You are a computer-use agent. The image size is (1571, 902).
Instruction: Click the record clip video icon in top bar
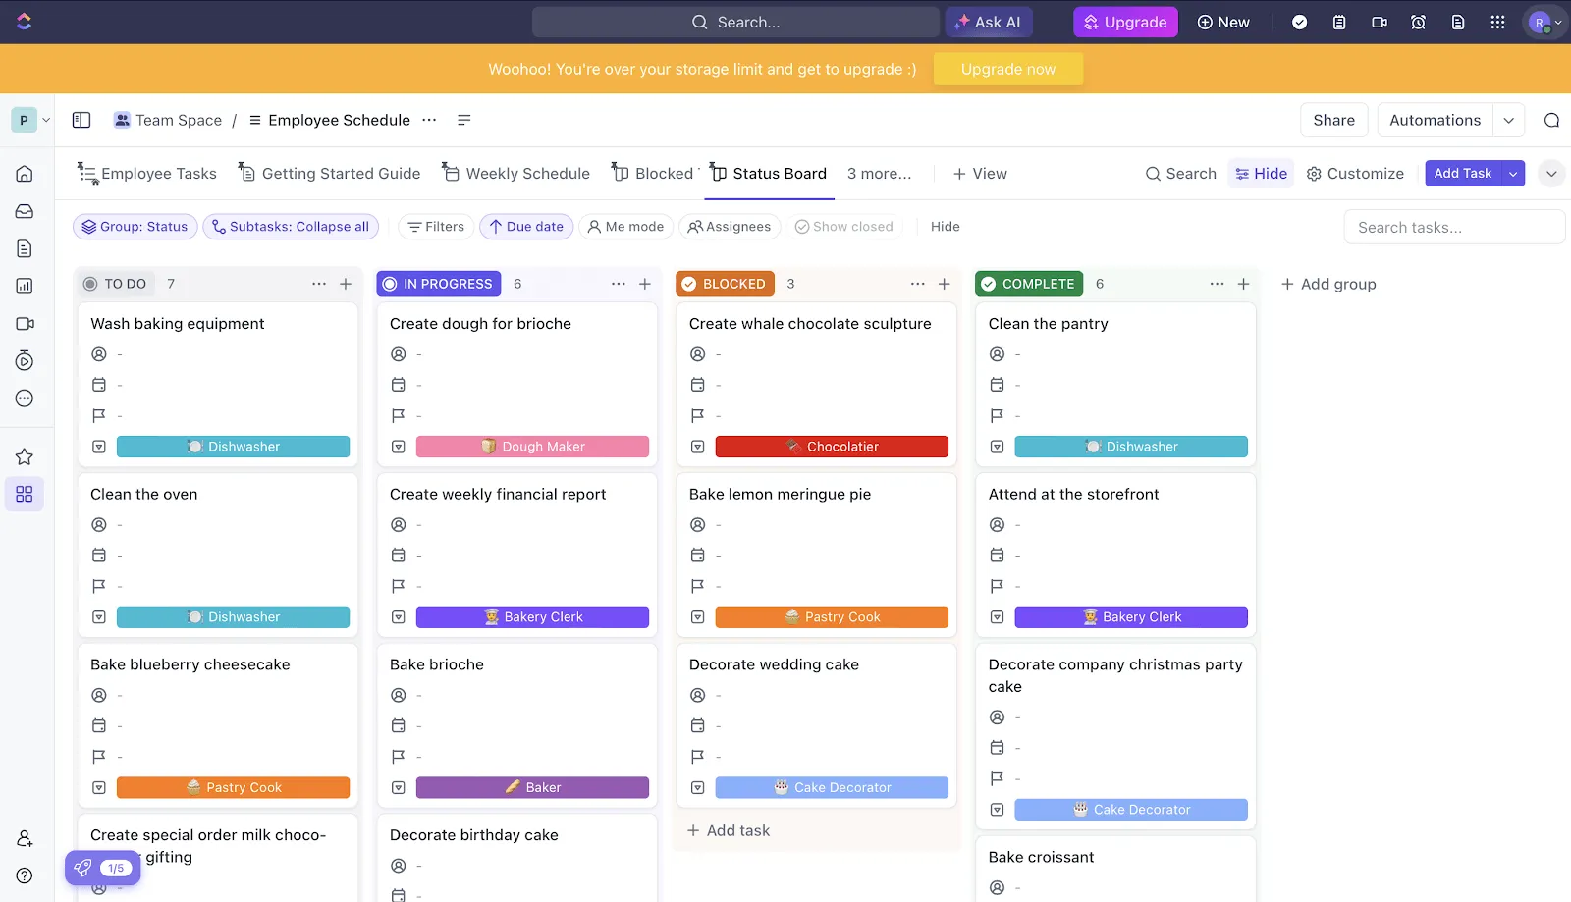click(1379, 22)
